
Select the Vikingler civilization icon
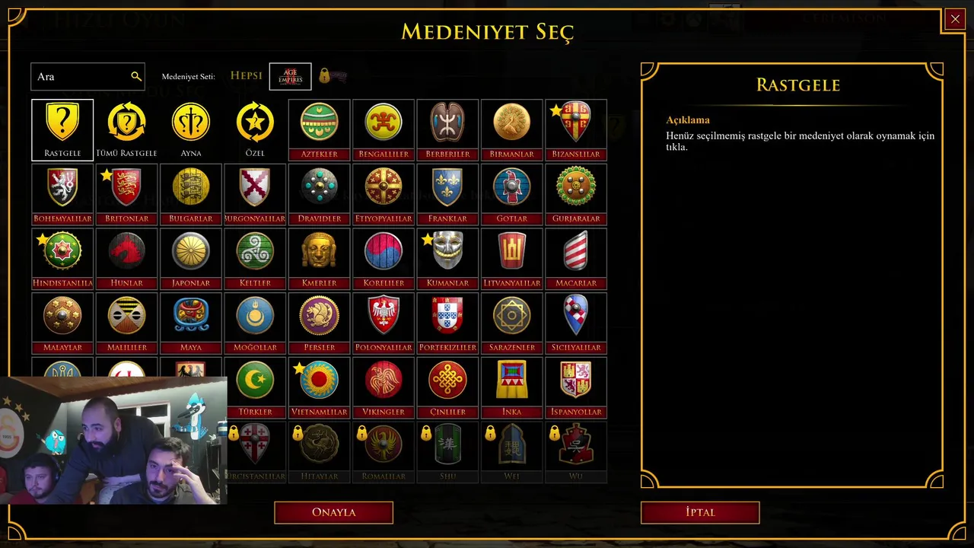384,387
